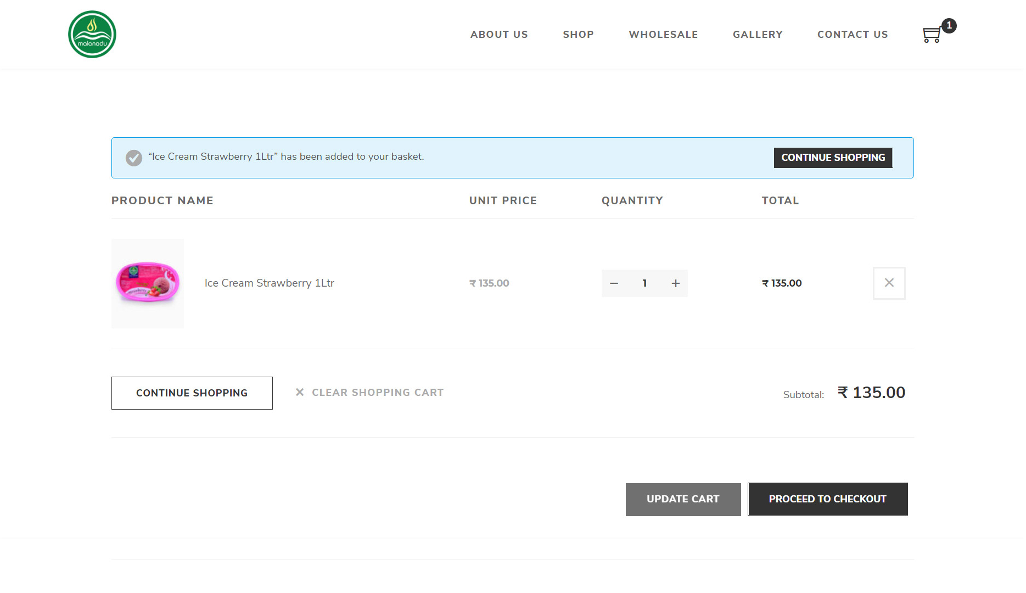Click the X icon beside Clear Shopping Cart
Viewport: 1026px width, 593px height.
[x=300, y=392]
